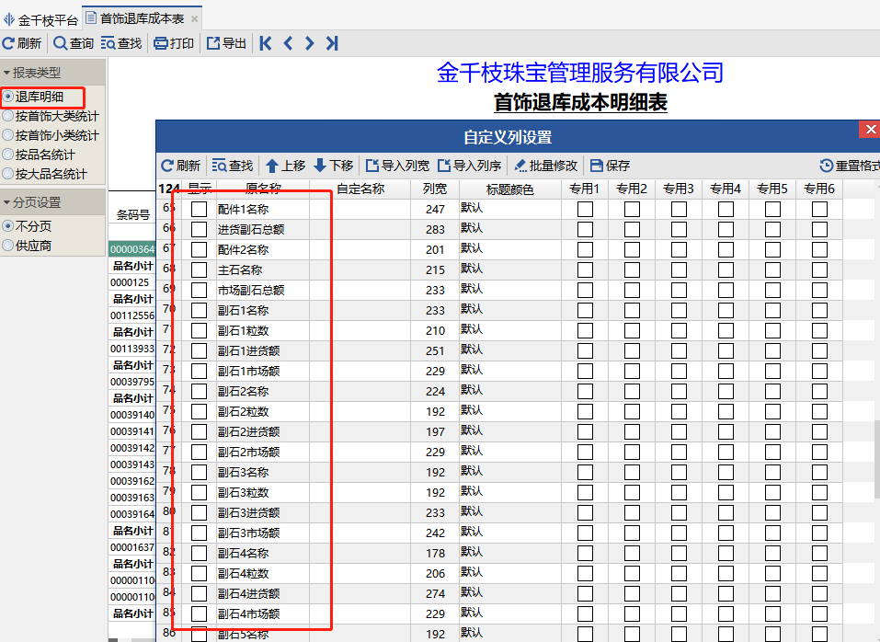This screenshot has width=880, height=642.
Task: Check 专用1 for the 进货副石总额 row
Action: click(585, 230)
